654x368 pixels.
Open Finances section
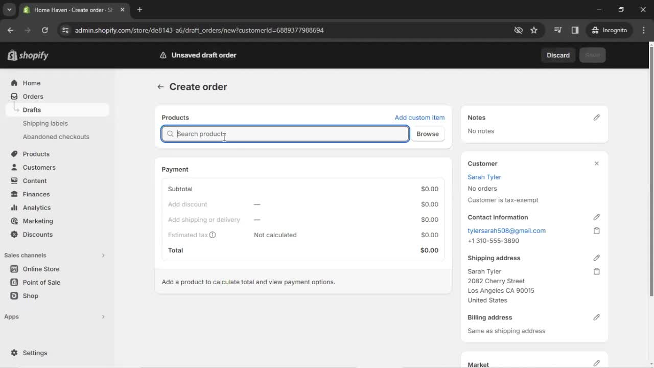pos(36,194)
